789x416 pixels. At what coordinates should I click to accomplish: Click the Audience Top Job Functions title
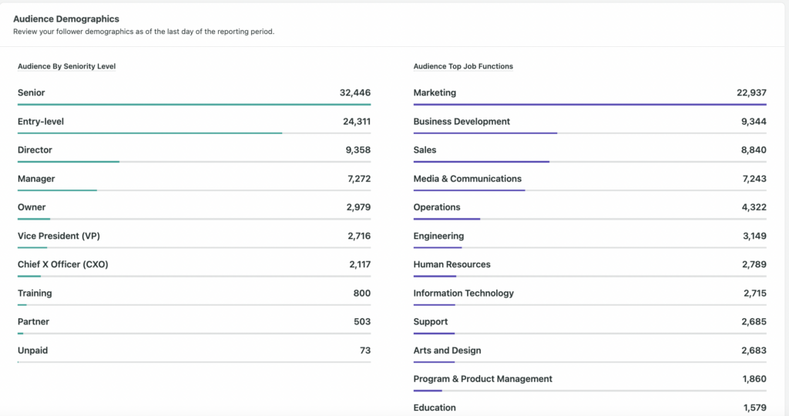(463, 66)
